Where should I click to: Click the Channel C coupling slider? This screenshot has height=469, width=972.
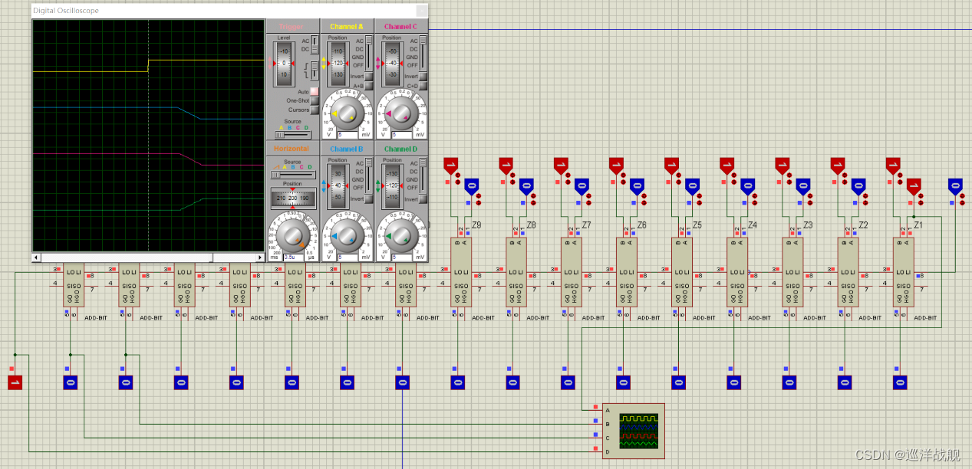pyautogui.click(x=423, y=52)
